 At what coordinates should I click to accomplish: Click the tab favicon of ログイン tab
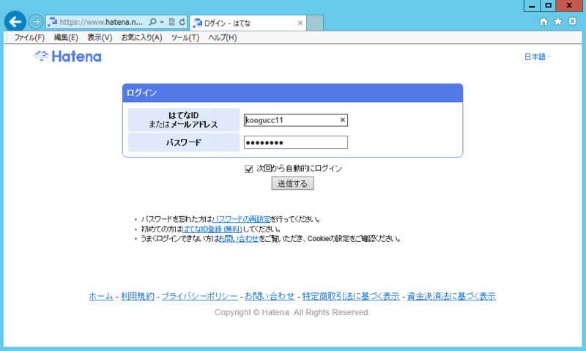(197, 23)
